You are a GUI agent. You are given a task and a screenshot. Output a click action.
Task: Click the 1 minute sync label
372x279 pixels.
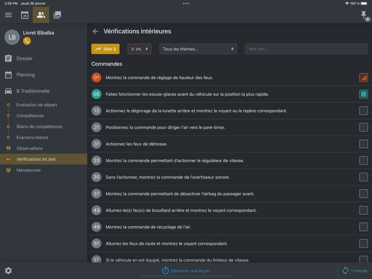pos(359,270)
